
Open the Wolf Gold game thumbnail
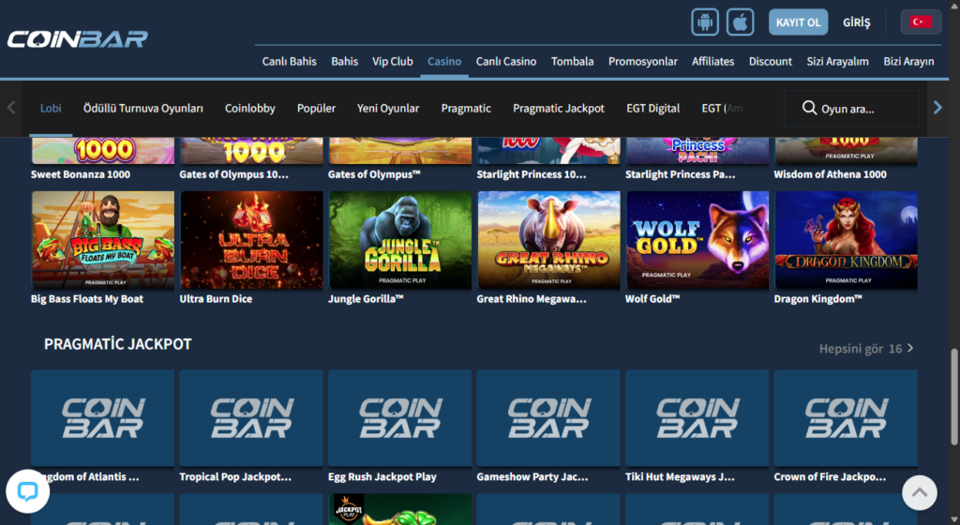click(697, 240)
